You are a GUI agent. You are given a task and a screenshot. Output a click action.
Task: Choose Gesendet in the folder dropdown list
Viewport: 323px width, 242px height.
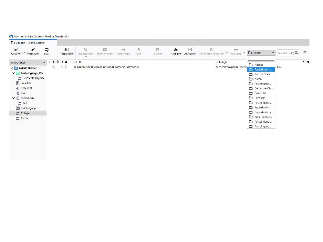point(261,93)
